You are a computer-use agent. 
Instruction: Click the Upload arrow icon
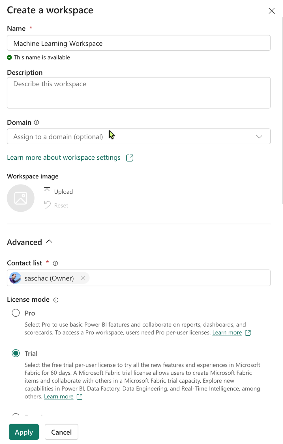[x=47, y=192]
